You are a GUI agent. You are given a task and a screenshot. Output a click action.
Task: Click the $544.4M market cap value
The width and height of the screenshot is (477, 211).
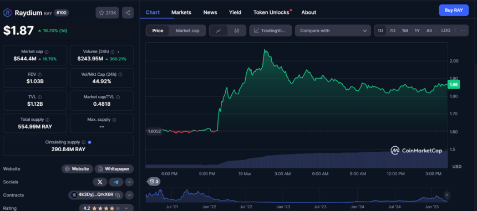[x=24, y=59]
